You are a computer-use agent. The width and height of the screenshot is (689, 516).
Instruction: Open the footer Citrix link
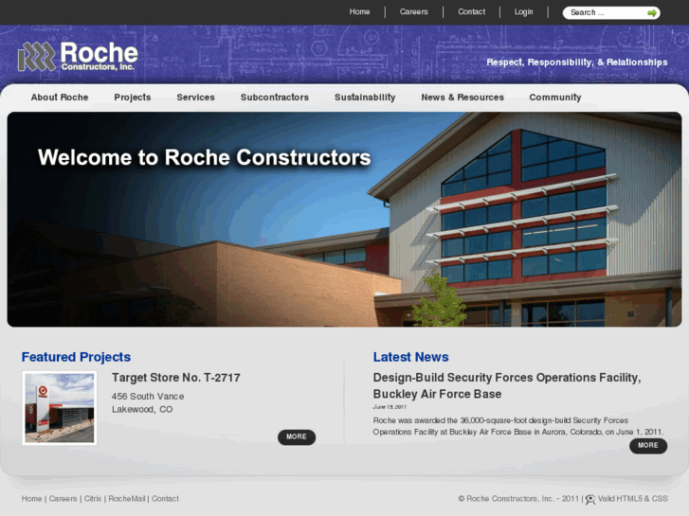tap(93, 499)
